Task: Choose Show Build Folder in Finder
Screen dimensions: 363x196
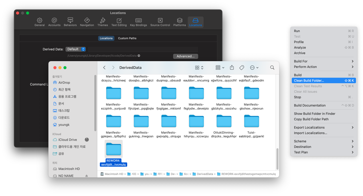Action: click(324, 114)
